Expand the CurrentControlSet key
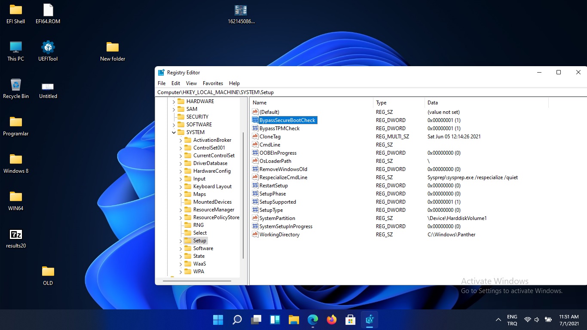Image resolution: width=587 pixels, height=330 pixels. pos(181,156)
